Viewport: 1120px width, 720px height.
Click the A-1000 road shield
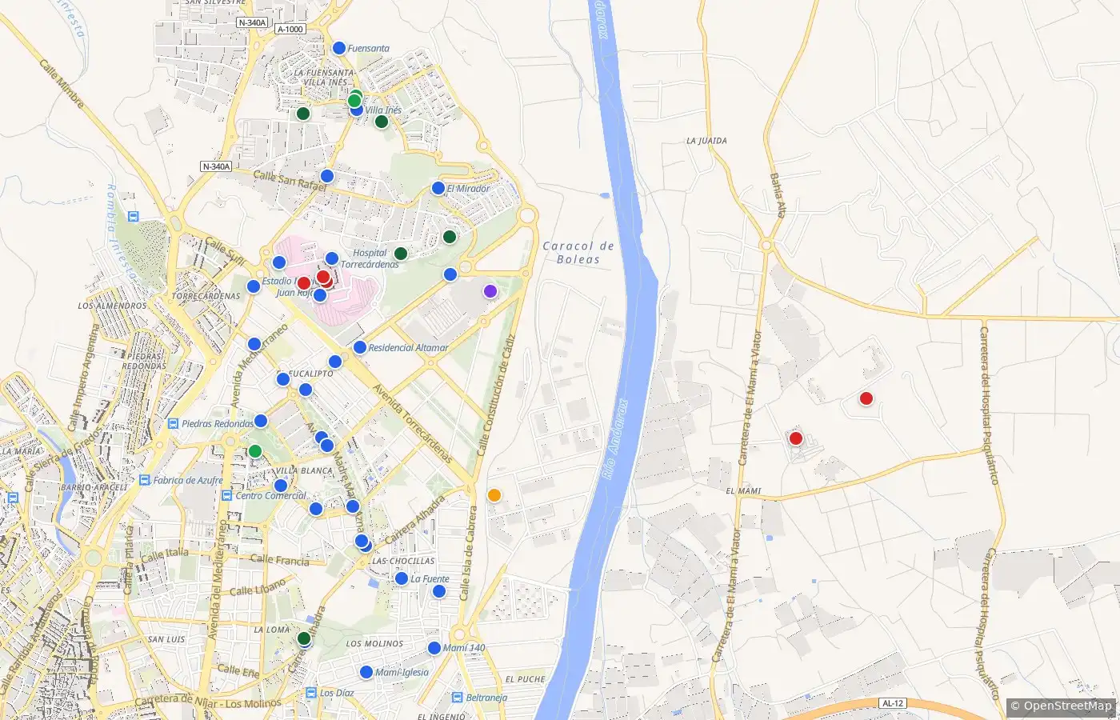pyautogui.click(x=290, y=30)
